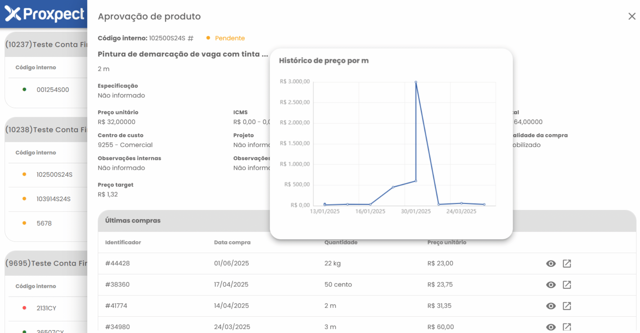Click the Proxpect logo

click(x=44, y=14)
